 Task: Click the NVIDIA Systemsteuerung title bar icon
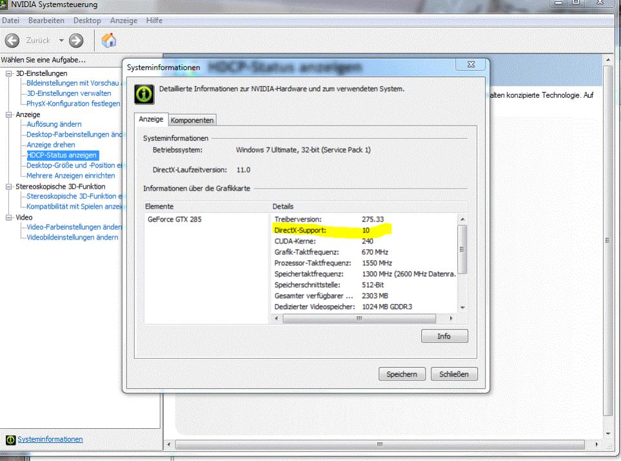(4, 5)
